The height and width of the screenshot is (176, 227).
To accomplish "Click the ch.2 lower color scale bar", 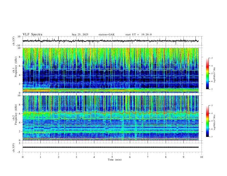I will click(x=207, y=121).
